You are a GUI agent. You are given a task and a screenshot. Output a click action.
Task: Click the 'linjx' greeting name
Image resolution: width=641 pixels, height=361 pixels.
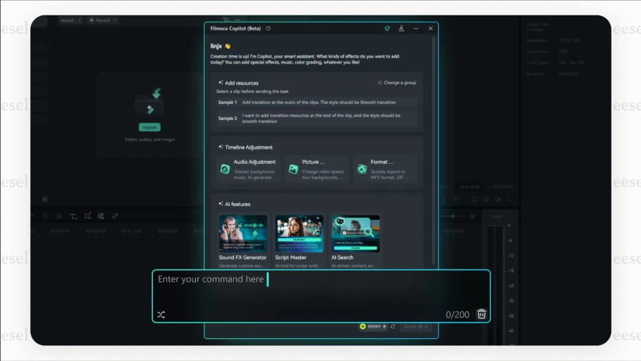(216, 46)
